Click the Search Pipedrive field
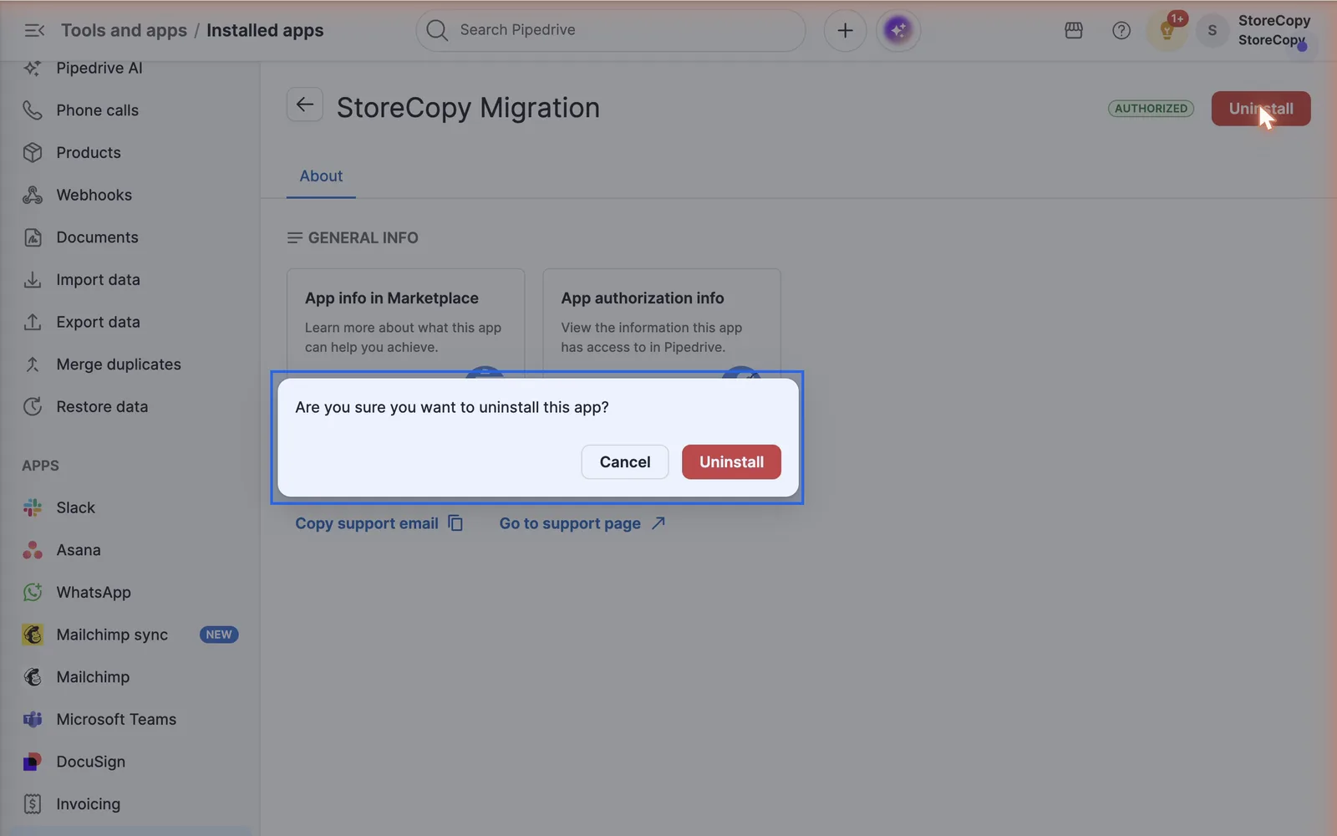1337x836 pixels. pos(611,30)
